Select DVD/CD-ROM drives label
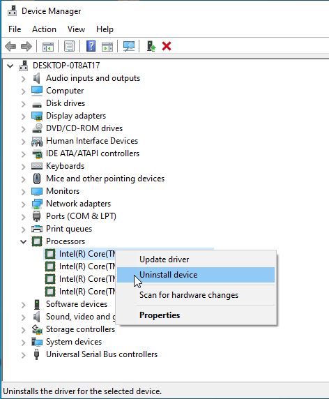The height and width of the screenshot is (399, 329). tap(84, 128)
